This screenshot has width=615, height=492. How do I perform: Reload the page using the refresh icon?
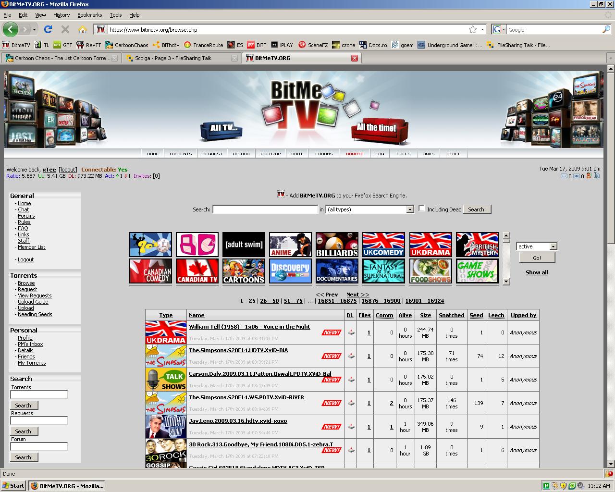click(48, 29)
